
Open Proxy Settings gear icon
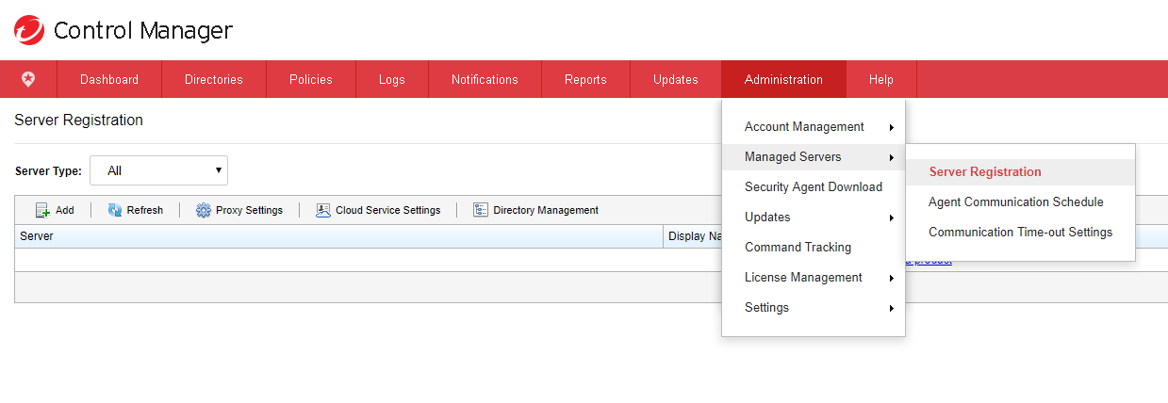[203, 210]
